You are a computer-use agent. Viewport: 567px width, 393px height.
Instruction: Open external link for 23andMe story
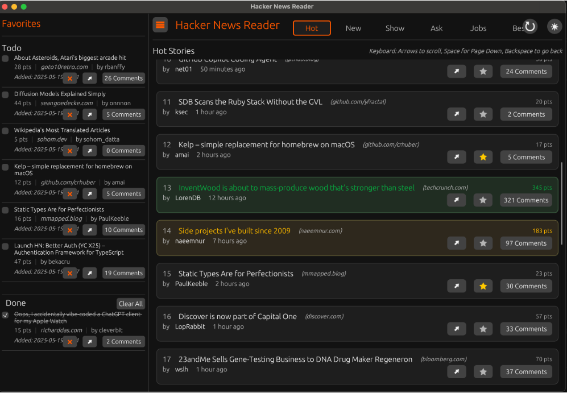click(457, 371)
